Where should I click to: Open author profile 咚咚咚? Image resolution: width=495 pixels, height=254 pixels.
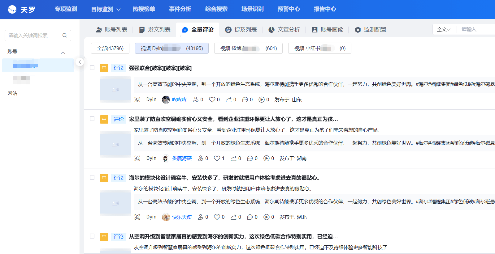(x=180, y=99)
